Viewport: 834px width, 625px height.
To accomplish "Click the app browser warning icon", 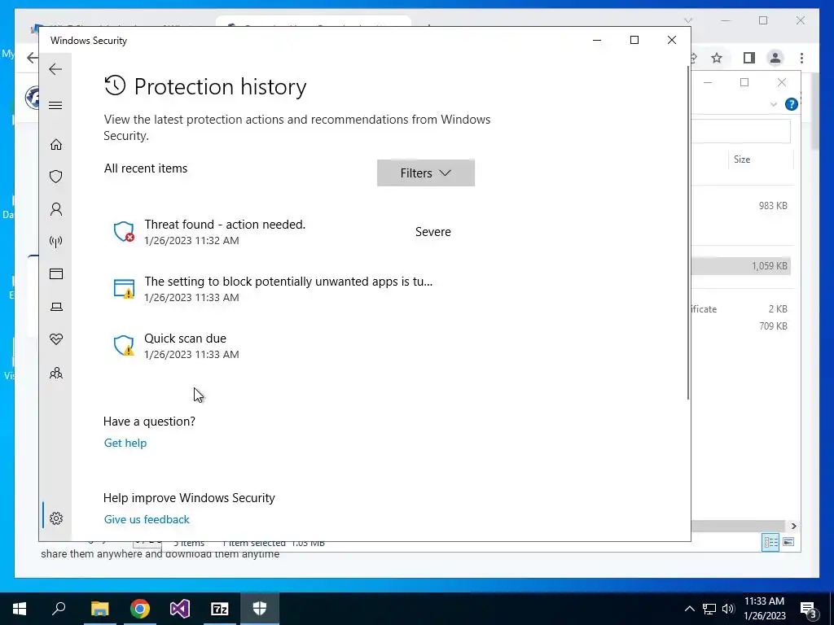I will (x=124, y=289).
